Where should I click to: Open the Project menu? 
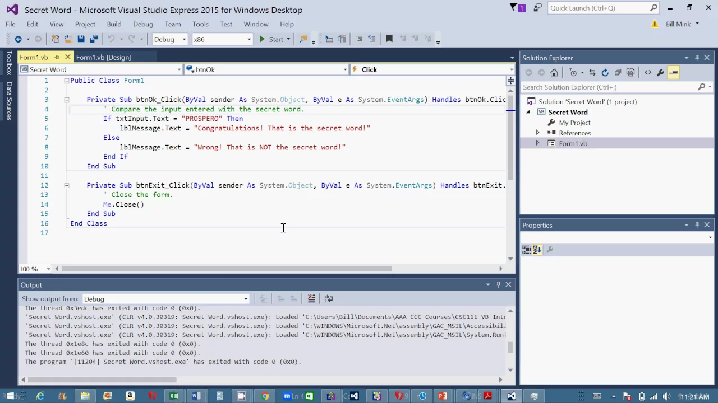85,24
